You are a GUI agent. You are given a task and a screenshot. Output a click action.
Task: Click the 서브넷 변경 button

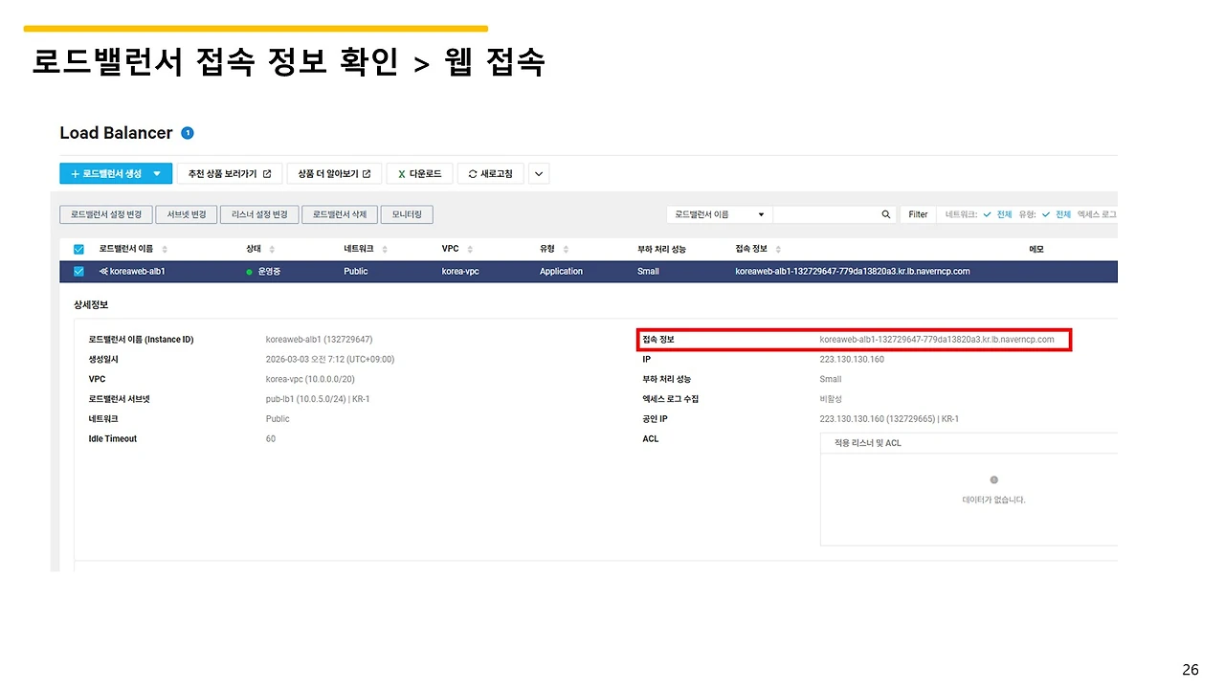186,213
